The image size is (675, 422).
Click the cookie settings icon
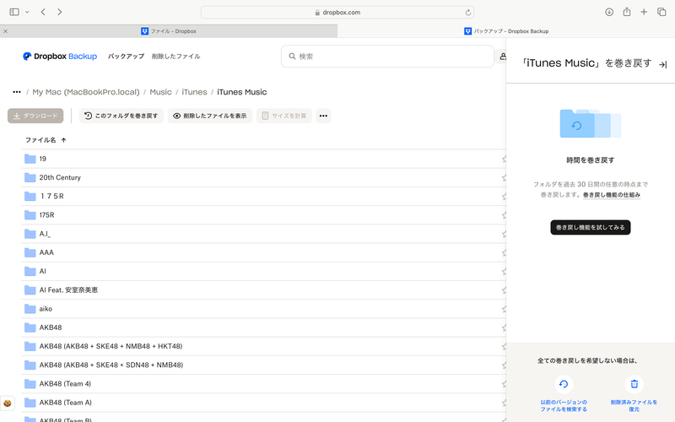pyautogui.click(x=8, y=404)
